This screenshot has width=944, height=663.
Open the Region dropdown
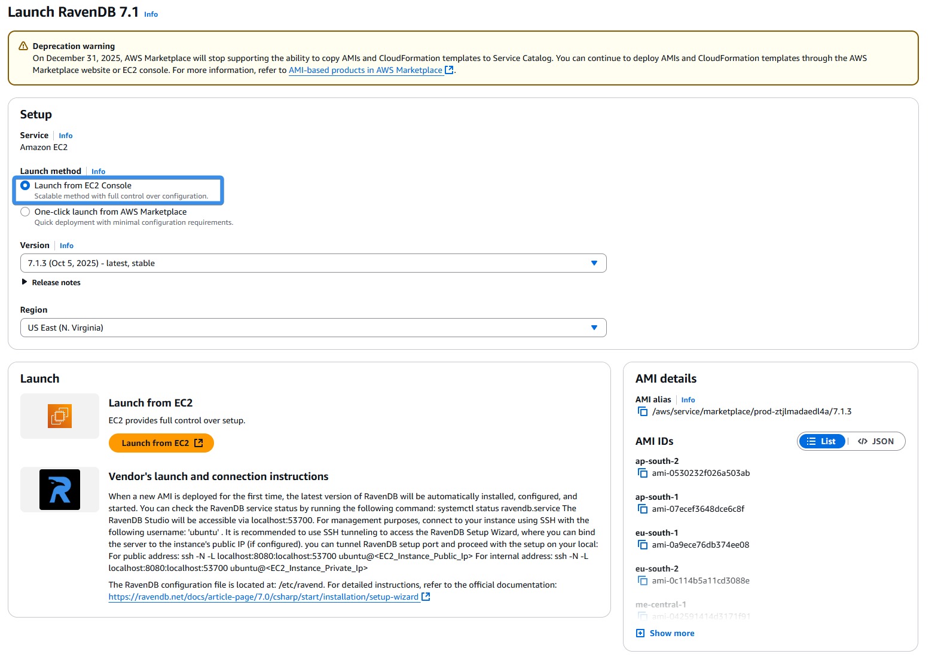(313, 328)
